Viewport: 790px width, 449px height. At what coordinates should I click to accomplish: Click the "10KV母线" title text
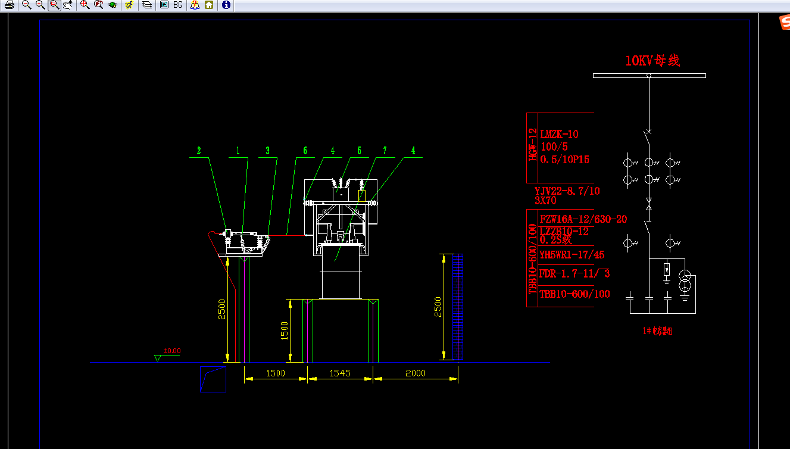click(652, 61)
